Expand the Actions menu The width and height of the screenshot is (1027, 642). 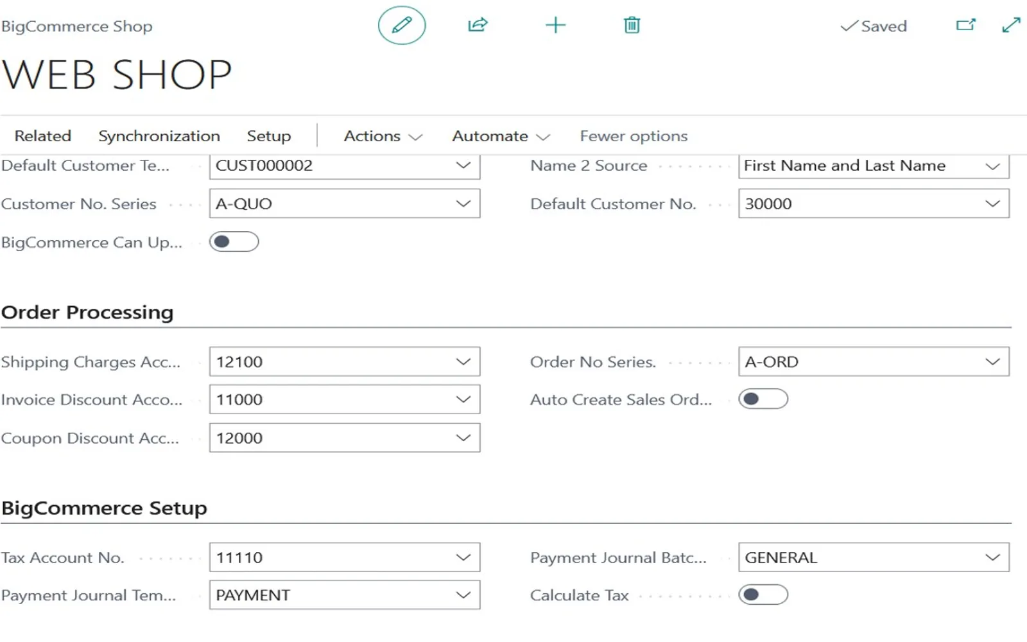[x=383, y=136]
